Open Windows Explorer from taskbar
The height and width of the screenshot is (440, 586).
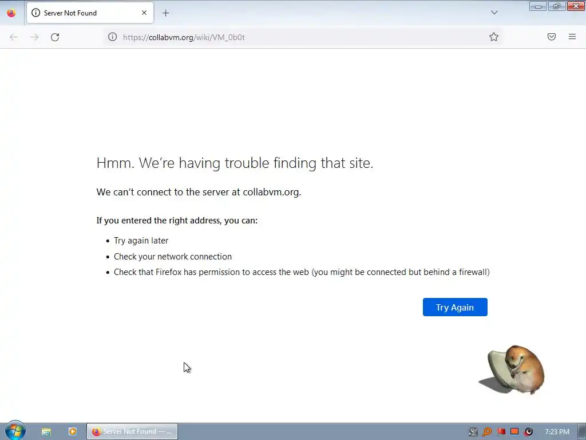pos(46,431)
